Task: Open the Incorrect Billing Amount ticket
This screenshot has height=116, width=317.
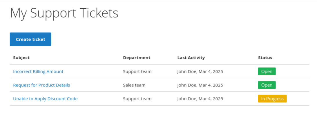Action: (38, 71)
